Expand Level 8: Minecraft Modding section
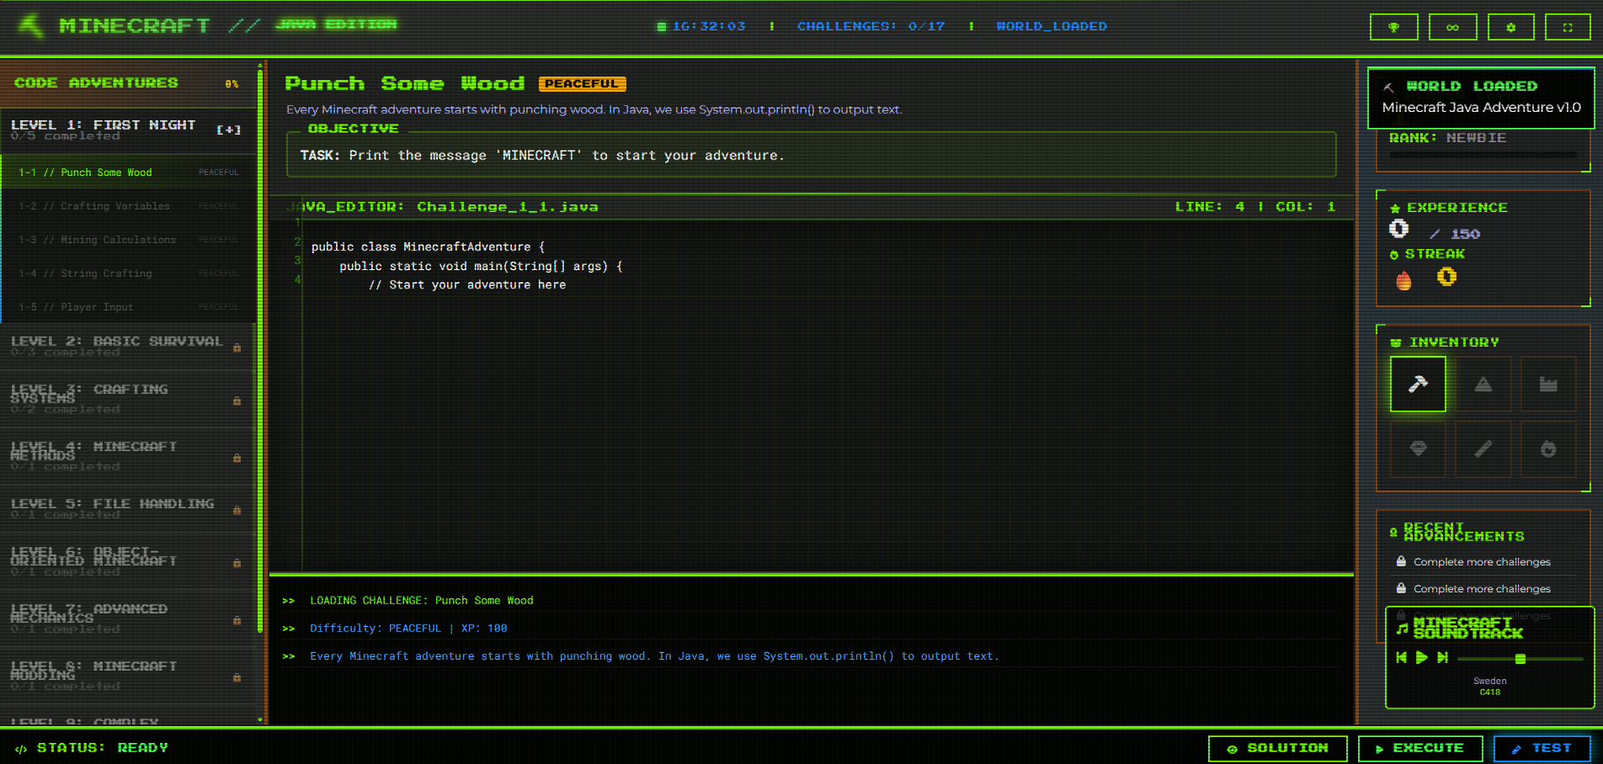 pyautogui.click(x=128, y=676)
